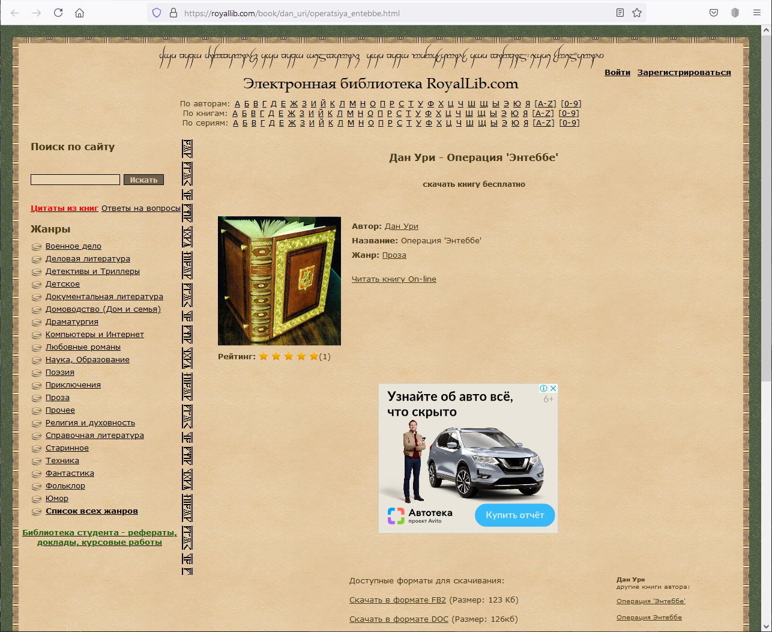The height and width of the screenshot is (632, 772).
Task: Select the Фантастика genre in sidebar
Action: 70,473
